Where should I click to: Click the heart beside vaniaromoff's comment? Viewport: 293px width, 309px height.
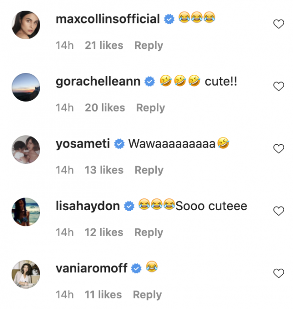coord(278,273)
